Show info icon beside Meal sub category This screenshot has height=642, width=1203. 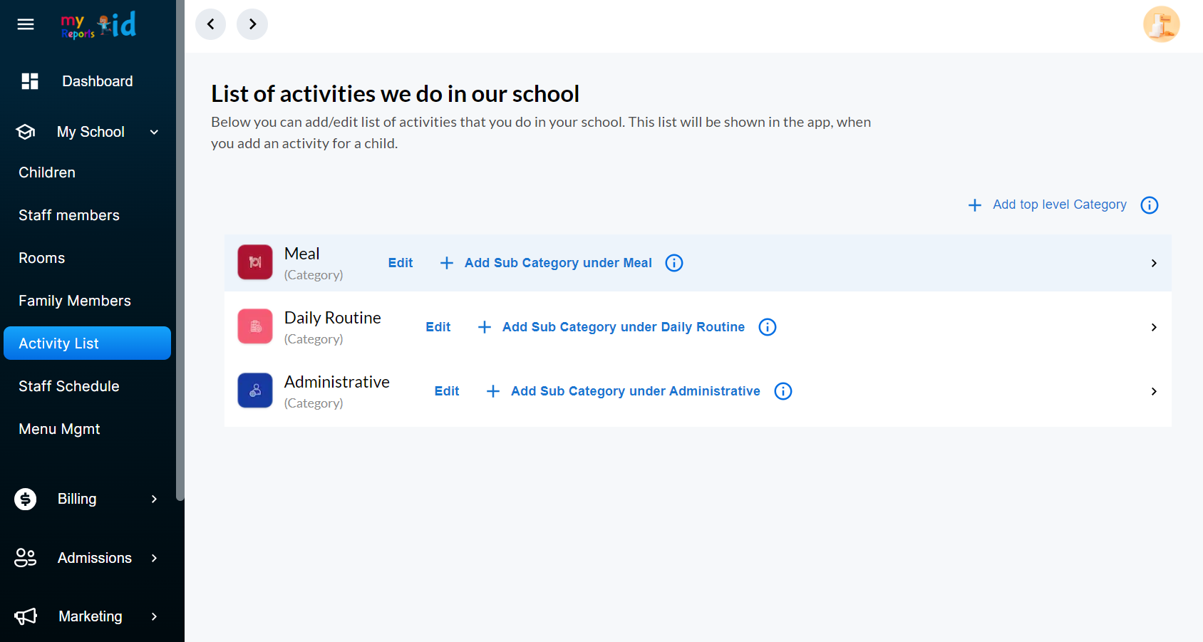pyautogui.click(x=674, y=263)
